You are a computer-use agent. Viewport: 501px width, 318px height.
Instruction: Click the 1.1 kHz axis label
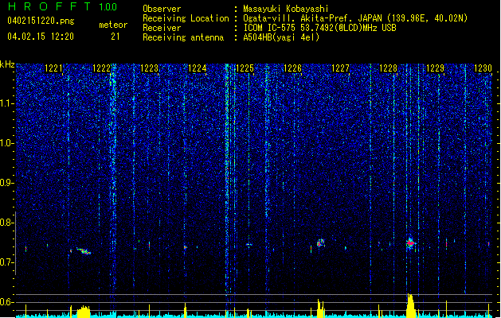pos(7,103)
